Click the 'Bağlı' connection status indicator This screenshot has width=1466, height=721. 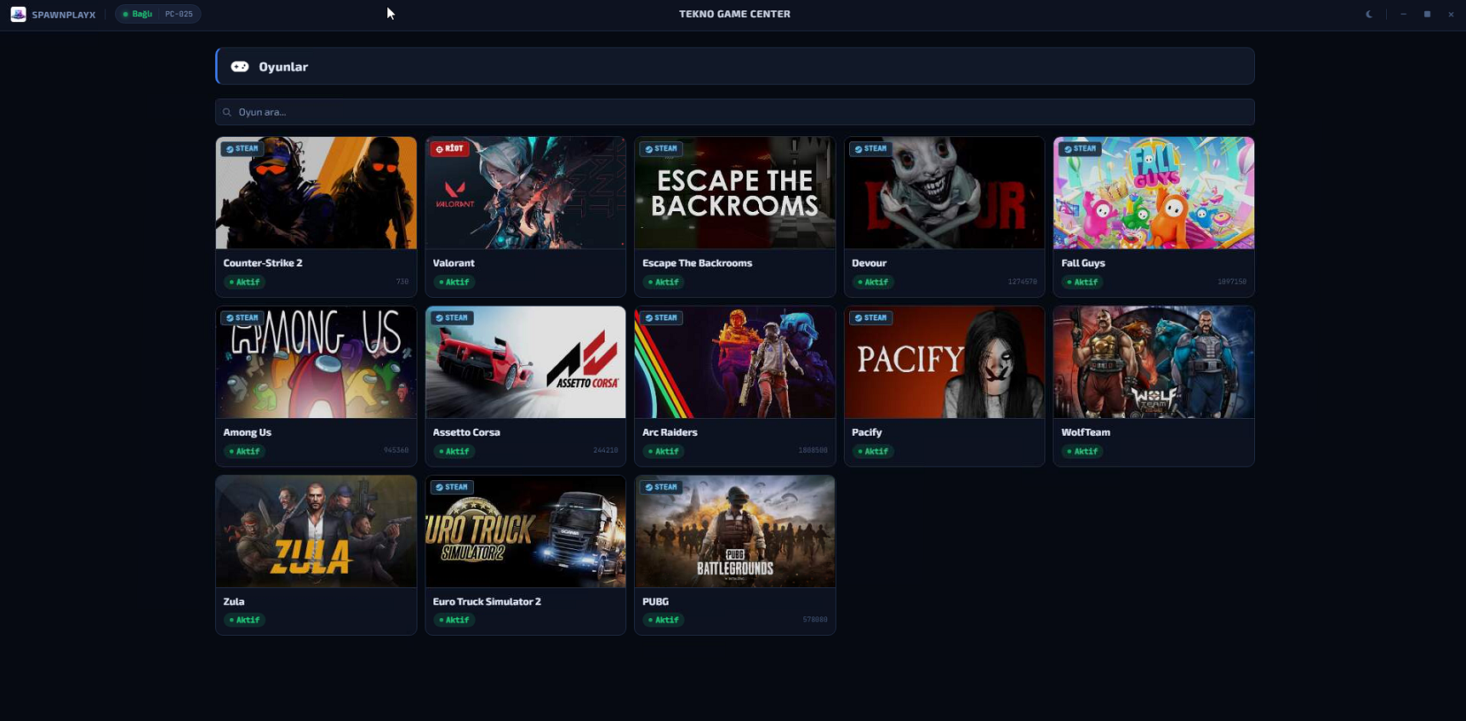click(137, 14)
